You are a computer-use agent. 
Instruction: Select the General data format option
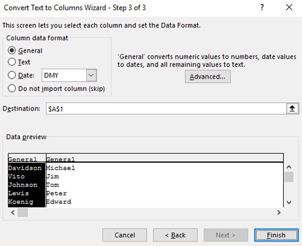click(x=12, y=51)
